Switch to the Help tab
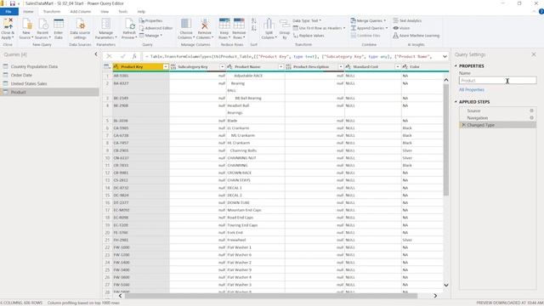Screen dimensions: 544x306 point(141,11)
